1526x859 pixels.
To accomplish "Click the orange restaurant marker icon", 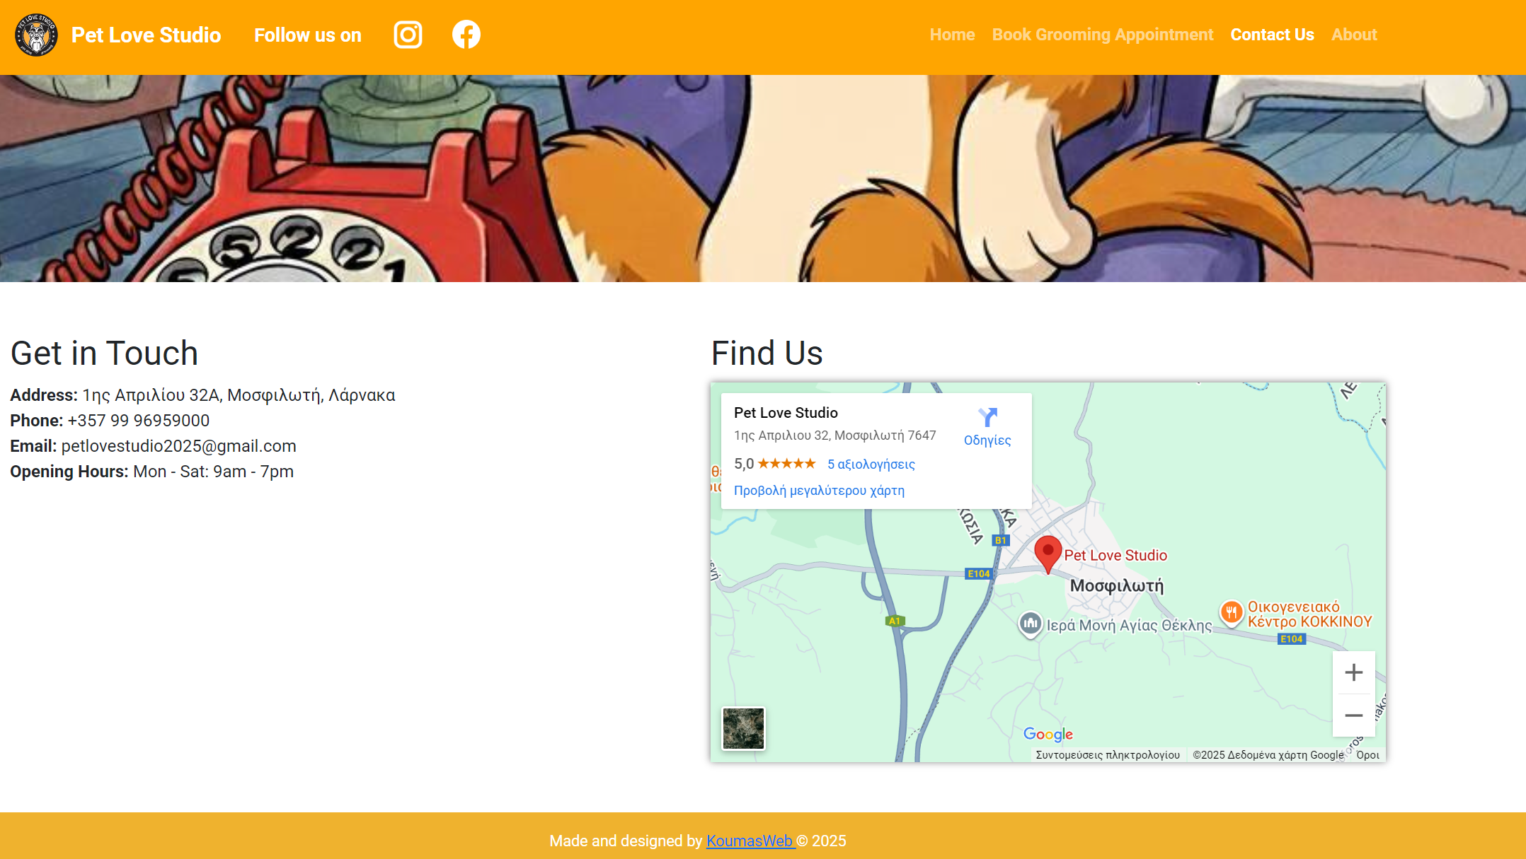I will coord(1232,612).
